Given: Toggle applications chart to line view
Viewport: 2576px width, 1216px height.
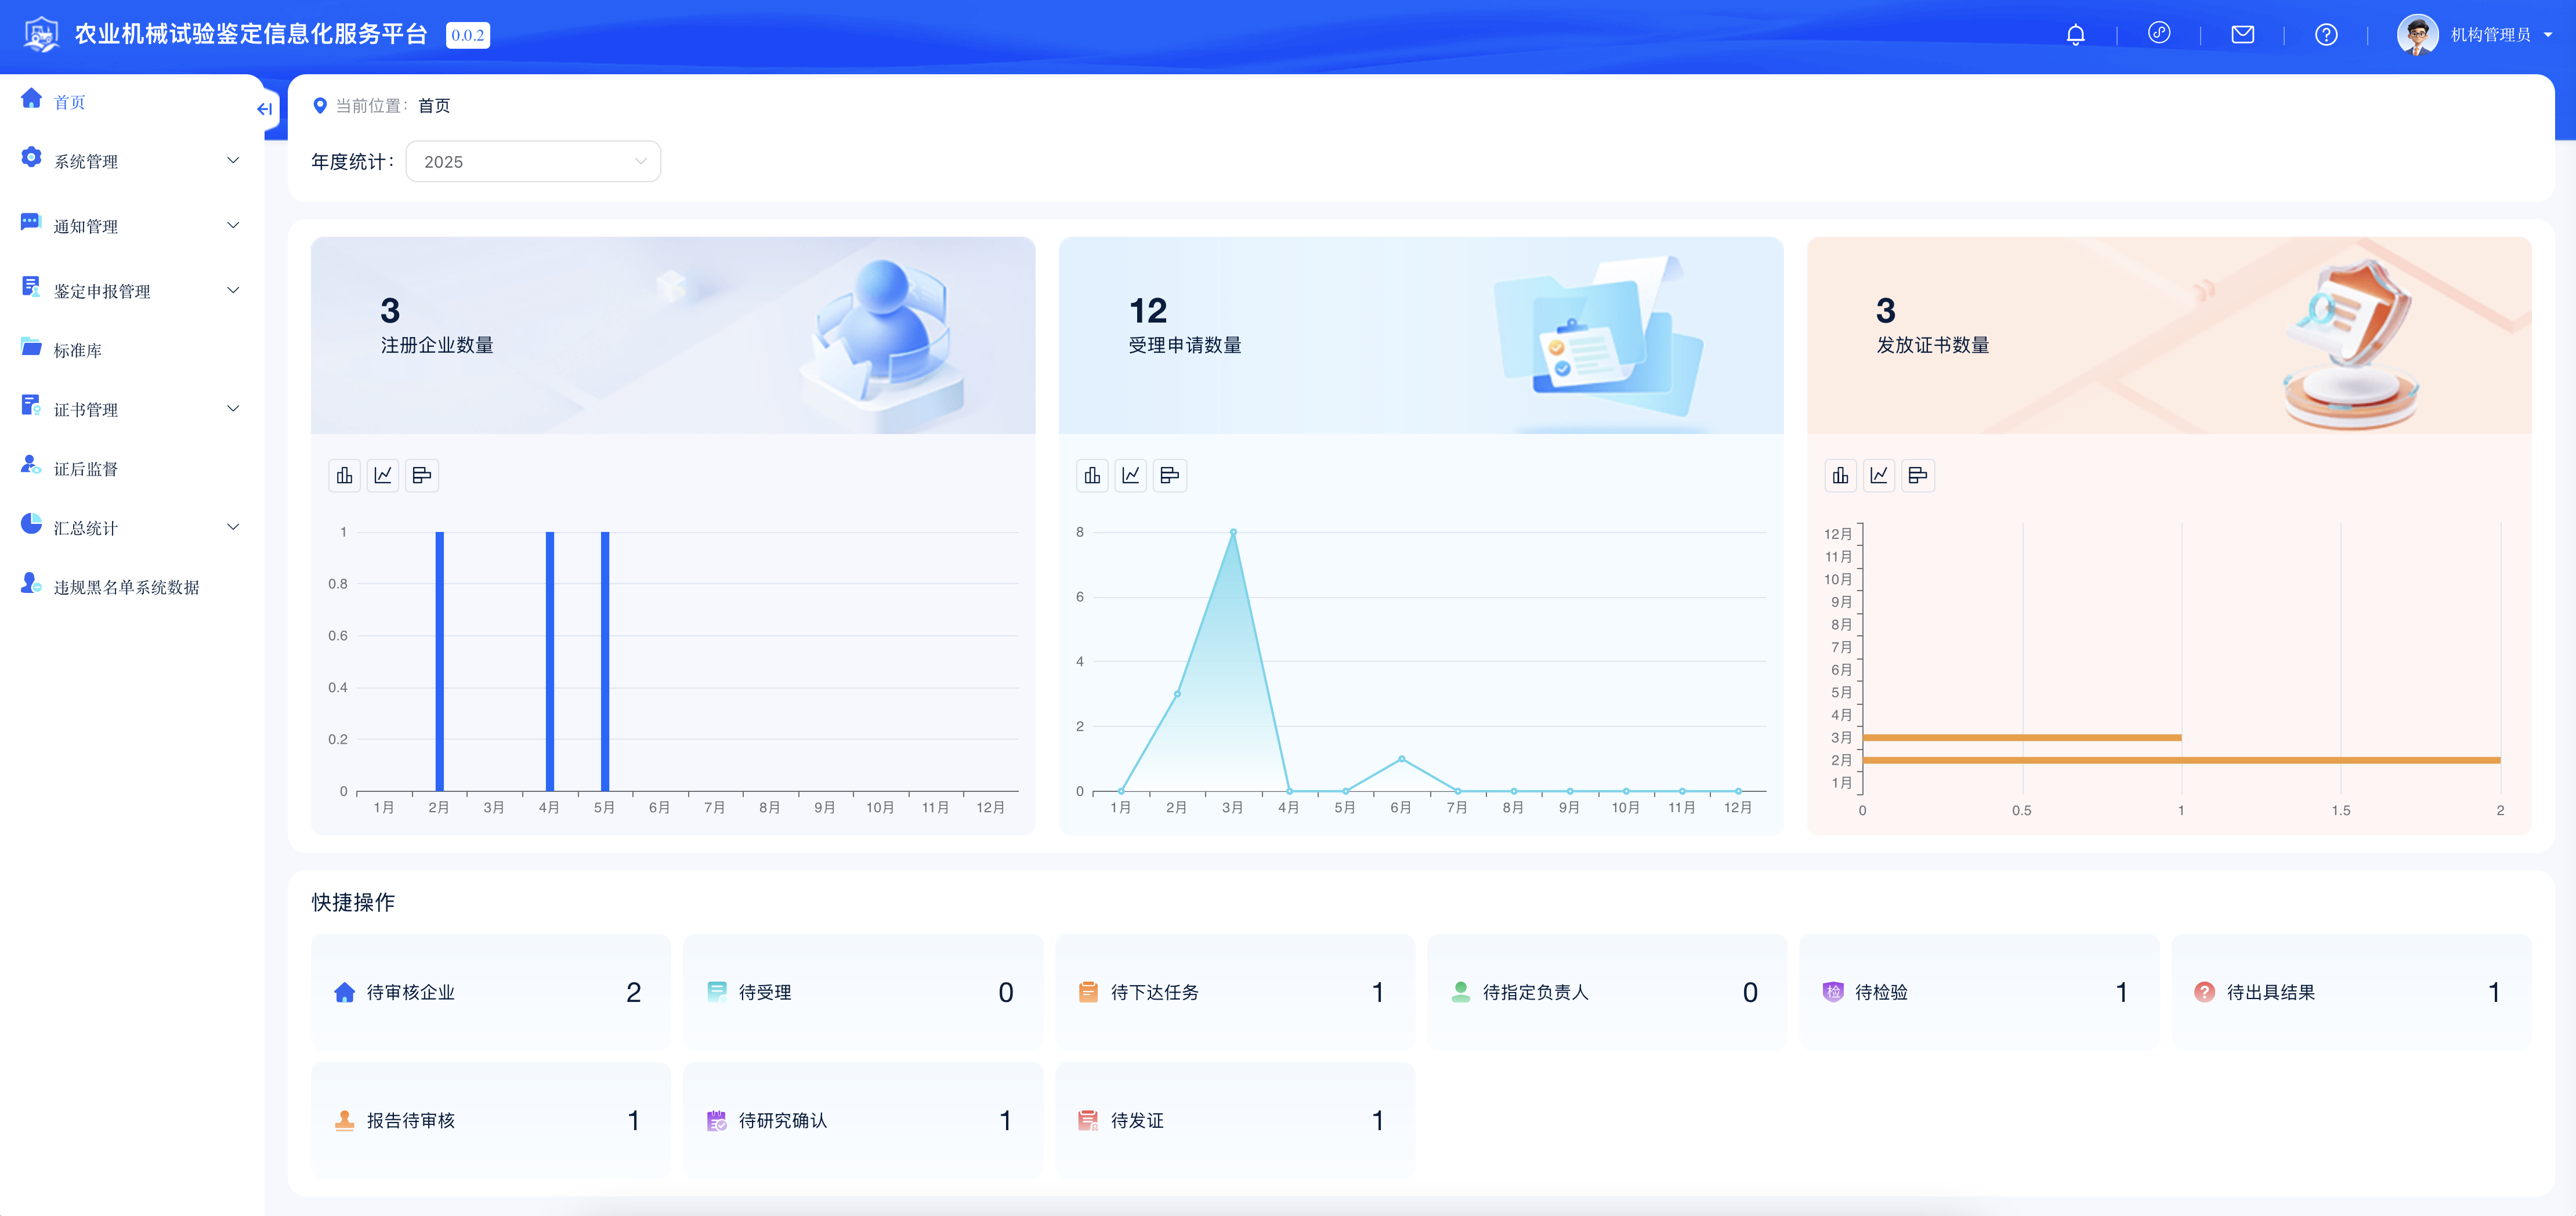Looking at the screenshot, I should click(x=1131, y=475).
